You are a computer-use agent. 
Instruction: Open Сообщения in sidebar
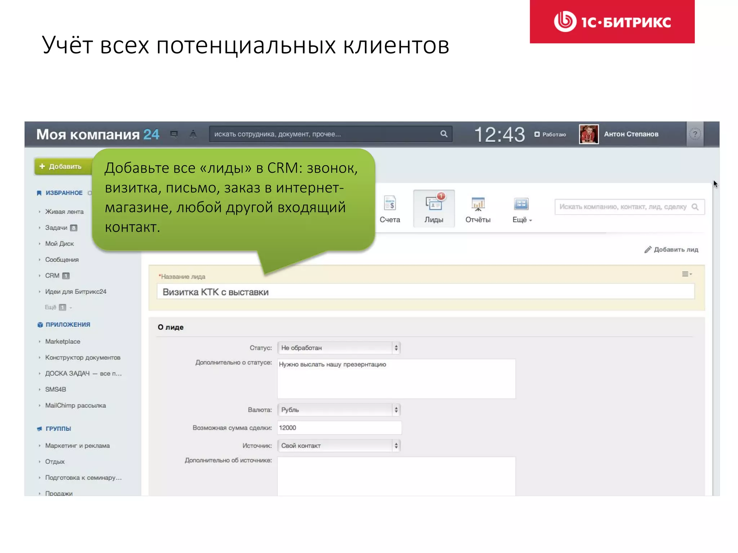pos(62,260)
